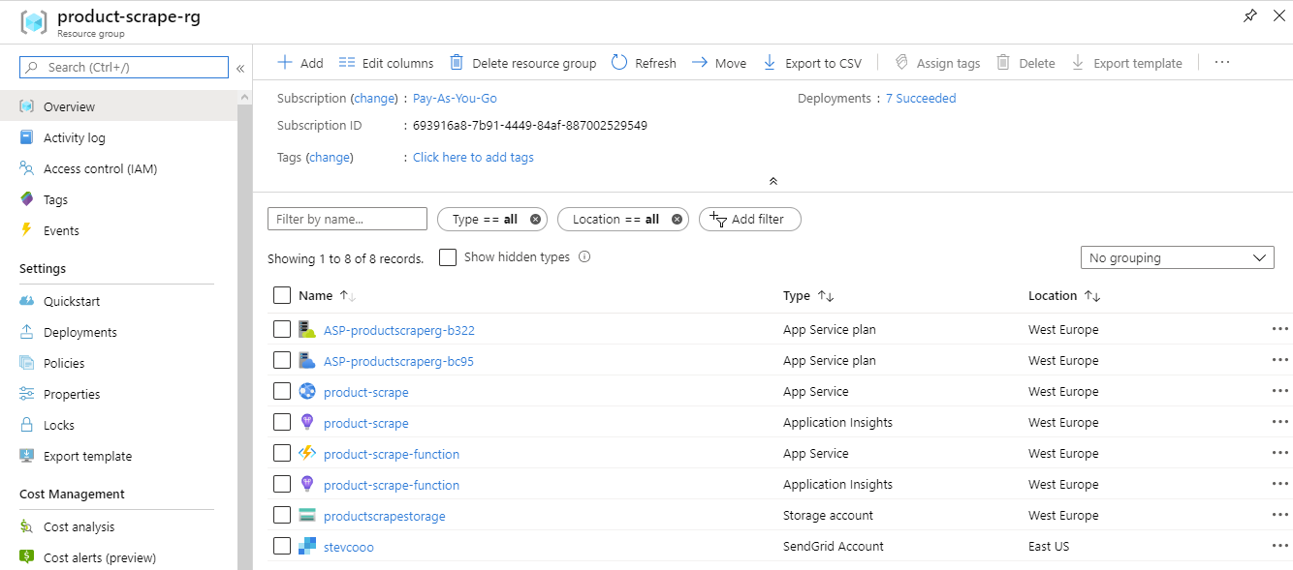1293x570 pixels.
Task: Check the stevcooo row checkbox
Action: pos(282,546)
